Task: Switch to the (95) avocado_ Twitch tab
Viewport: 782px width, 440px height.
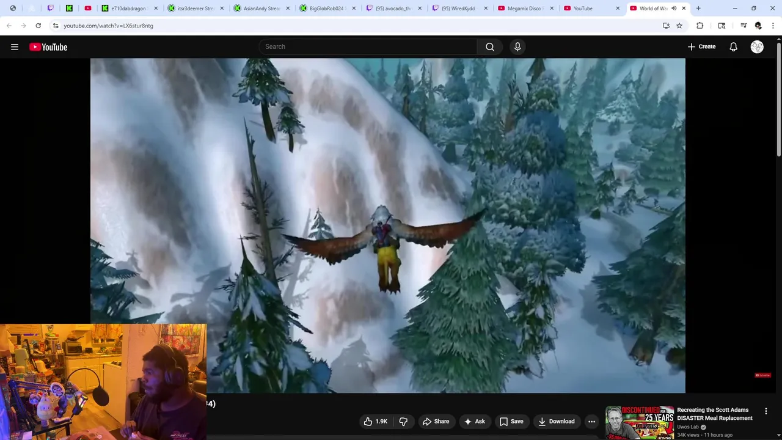Action: click(392, 9)
